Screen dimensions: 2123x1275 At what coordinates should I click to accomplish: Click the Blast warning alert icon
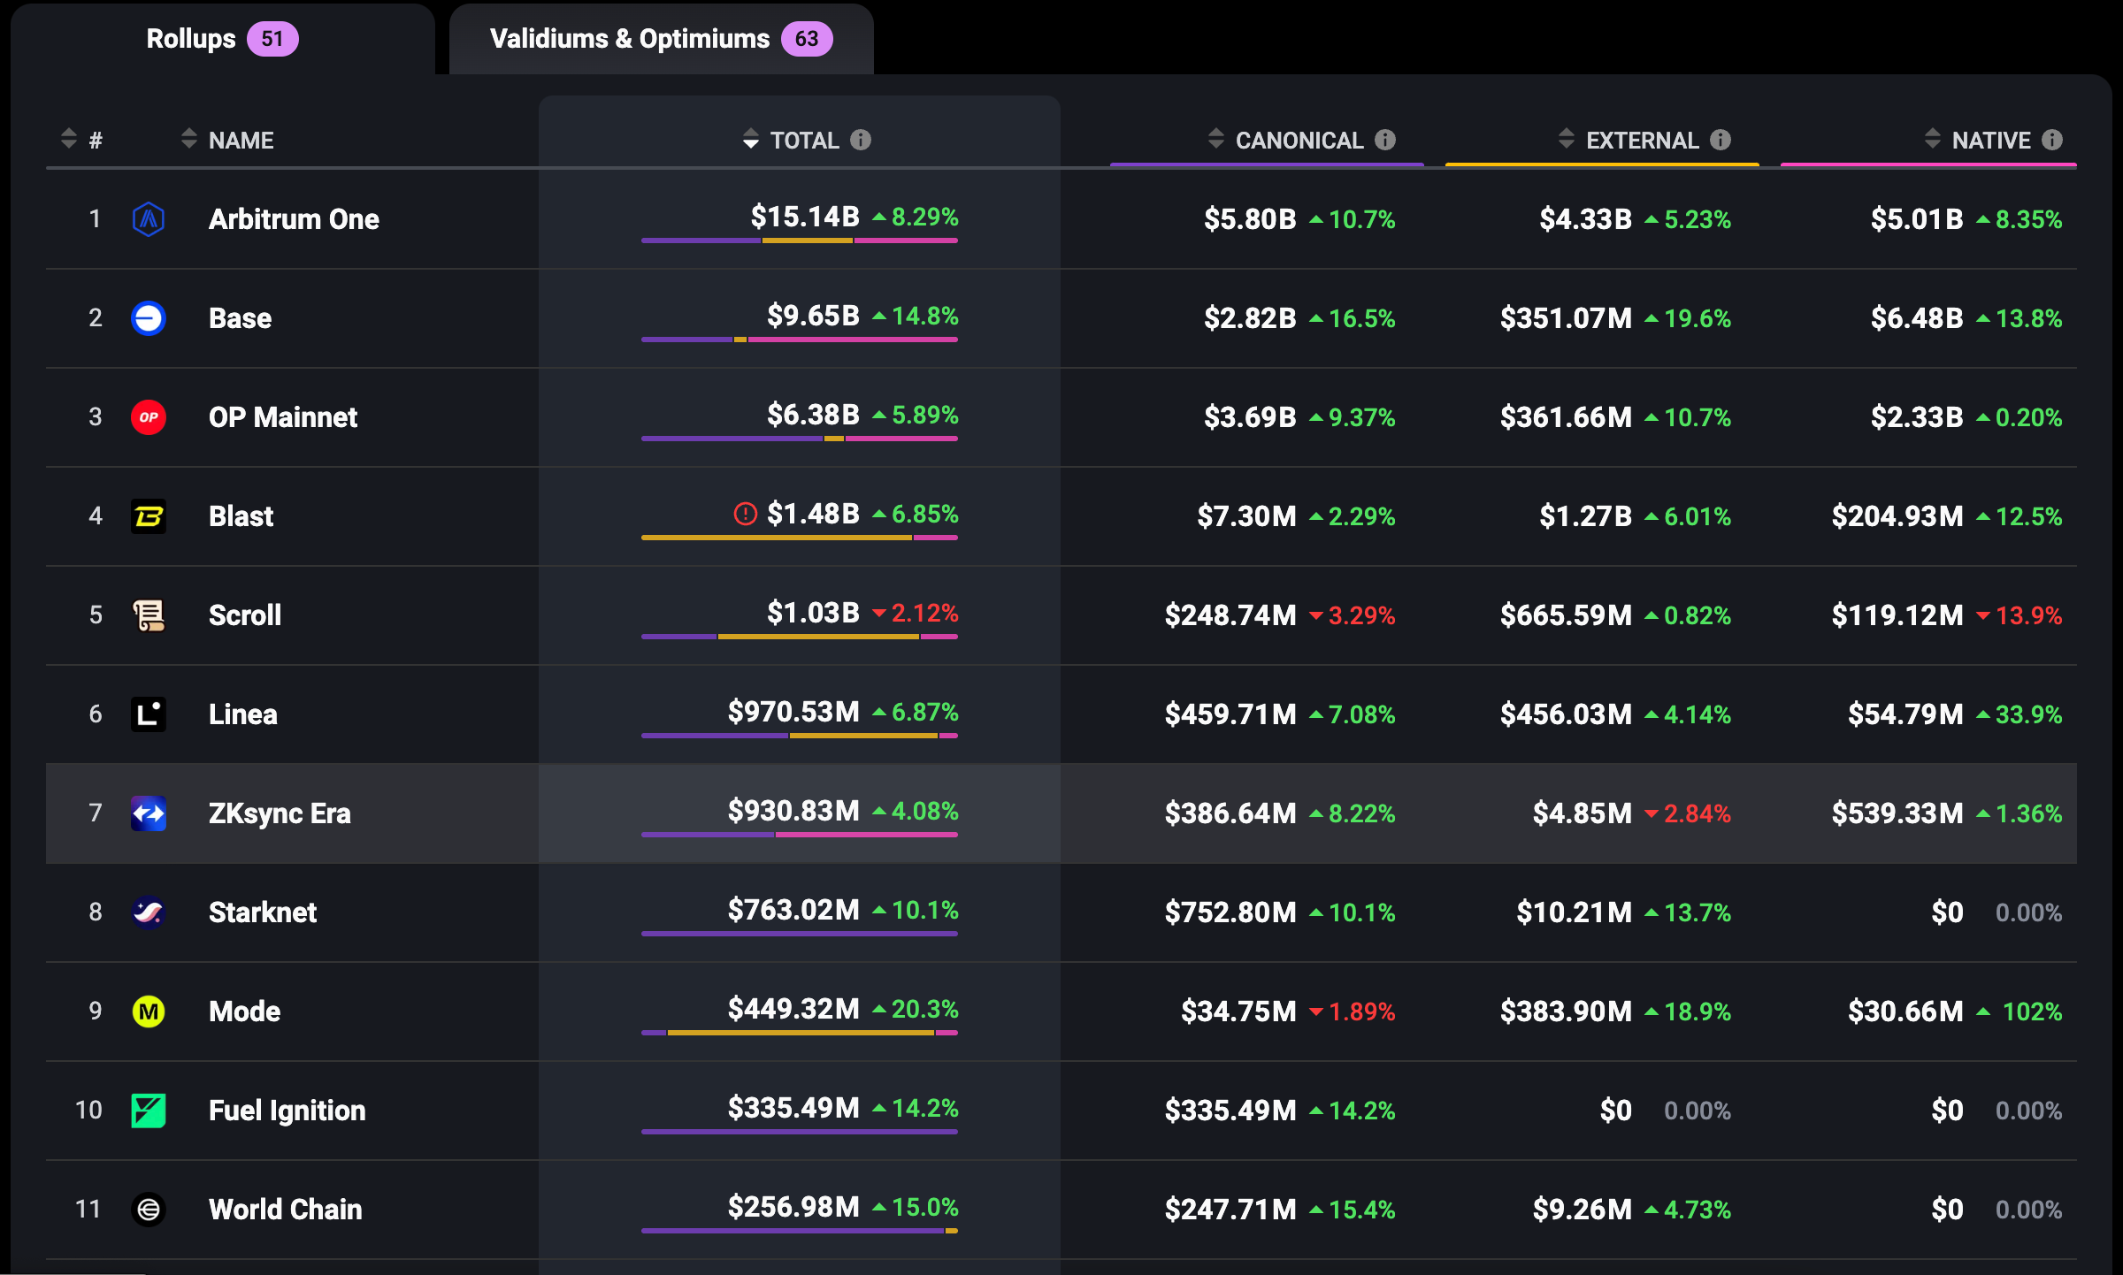click(x=745, y=514)
